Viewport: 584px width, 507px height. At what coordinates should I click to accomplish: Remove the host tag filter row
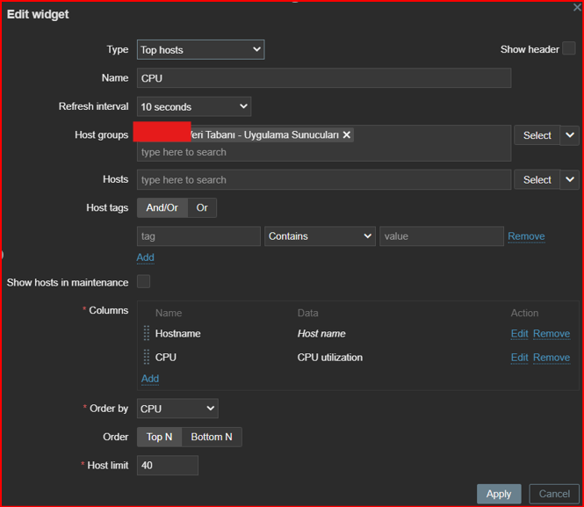click(x=526, y=236)
